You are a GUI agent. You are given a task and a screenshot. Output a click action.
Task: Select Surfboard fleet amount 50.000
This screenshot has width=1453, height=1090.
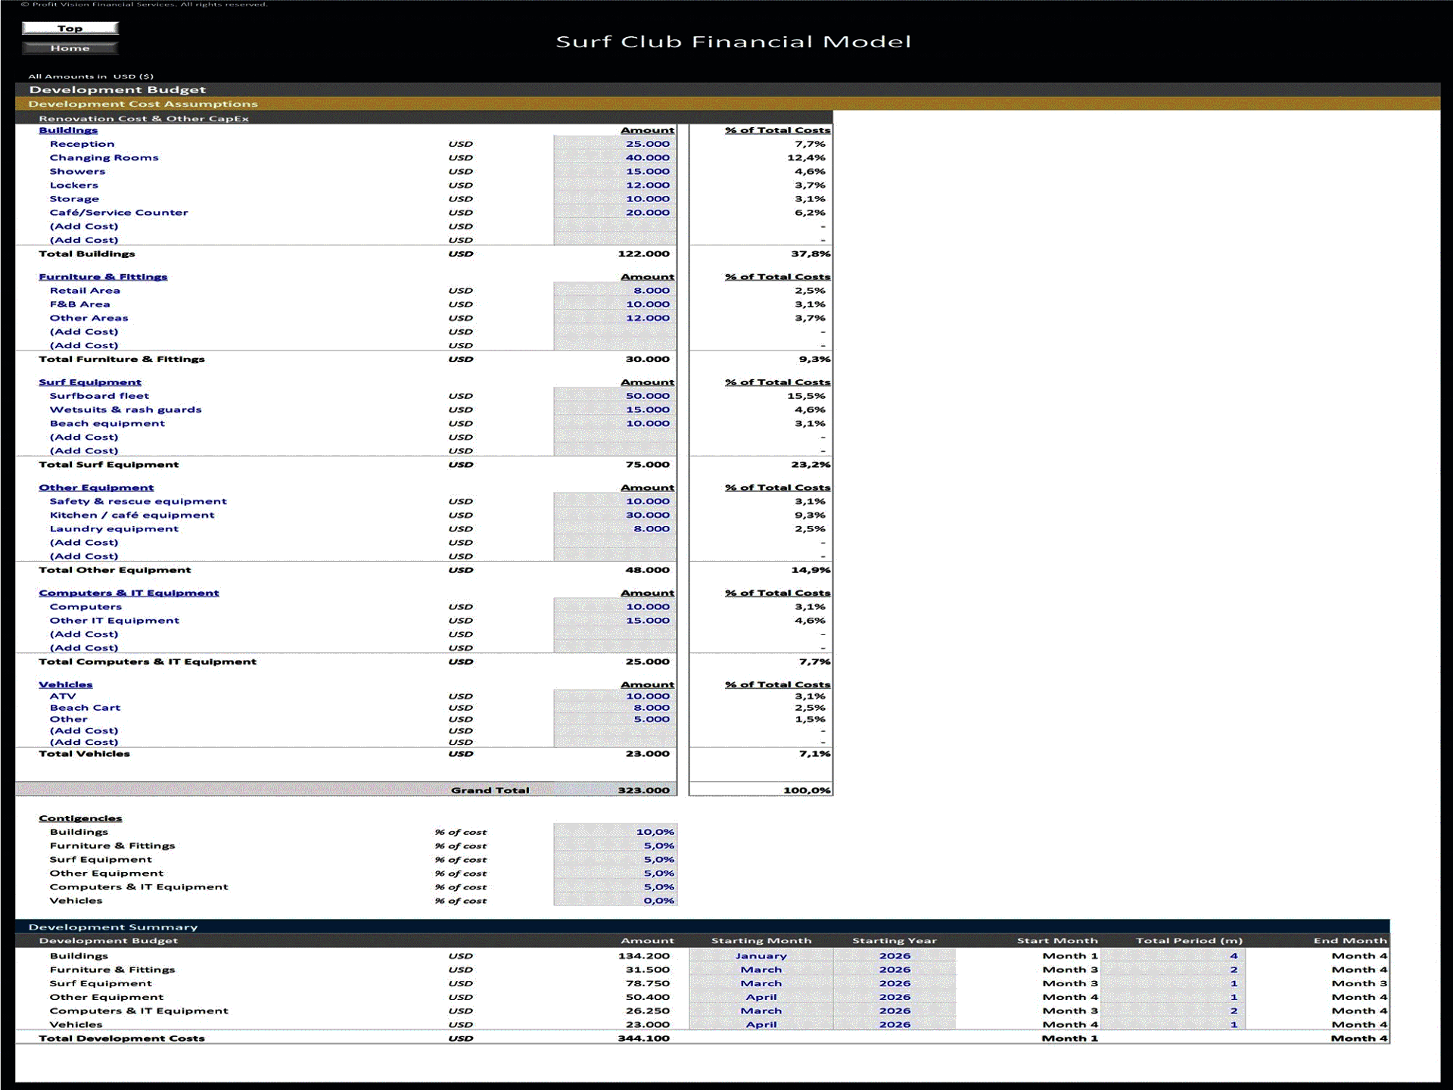coord(615,396)
